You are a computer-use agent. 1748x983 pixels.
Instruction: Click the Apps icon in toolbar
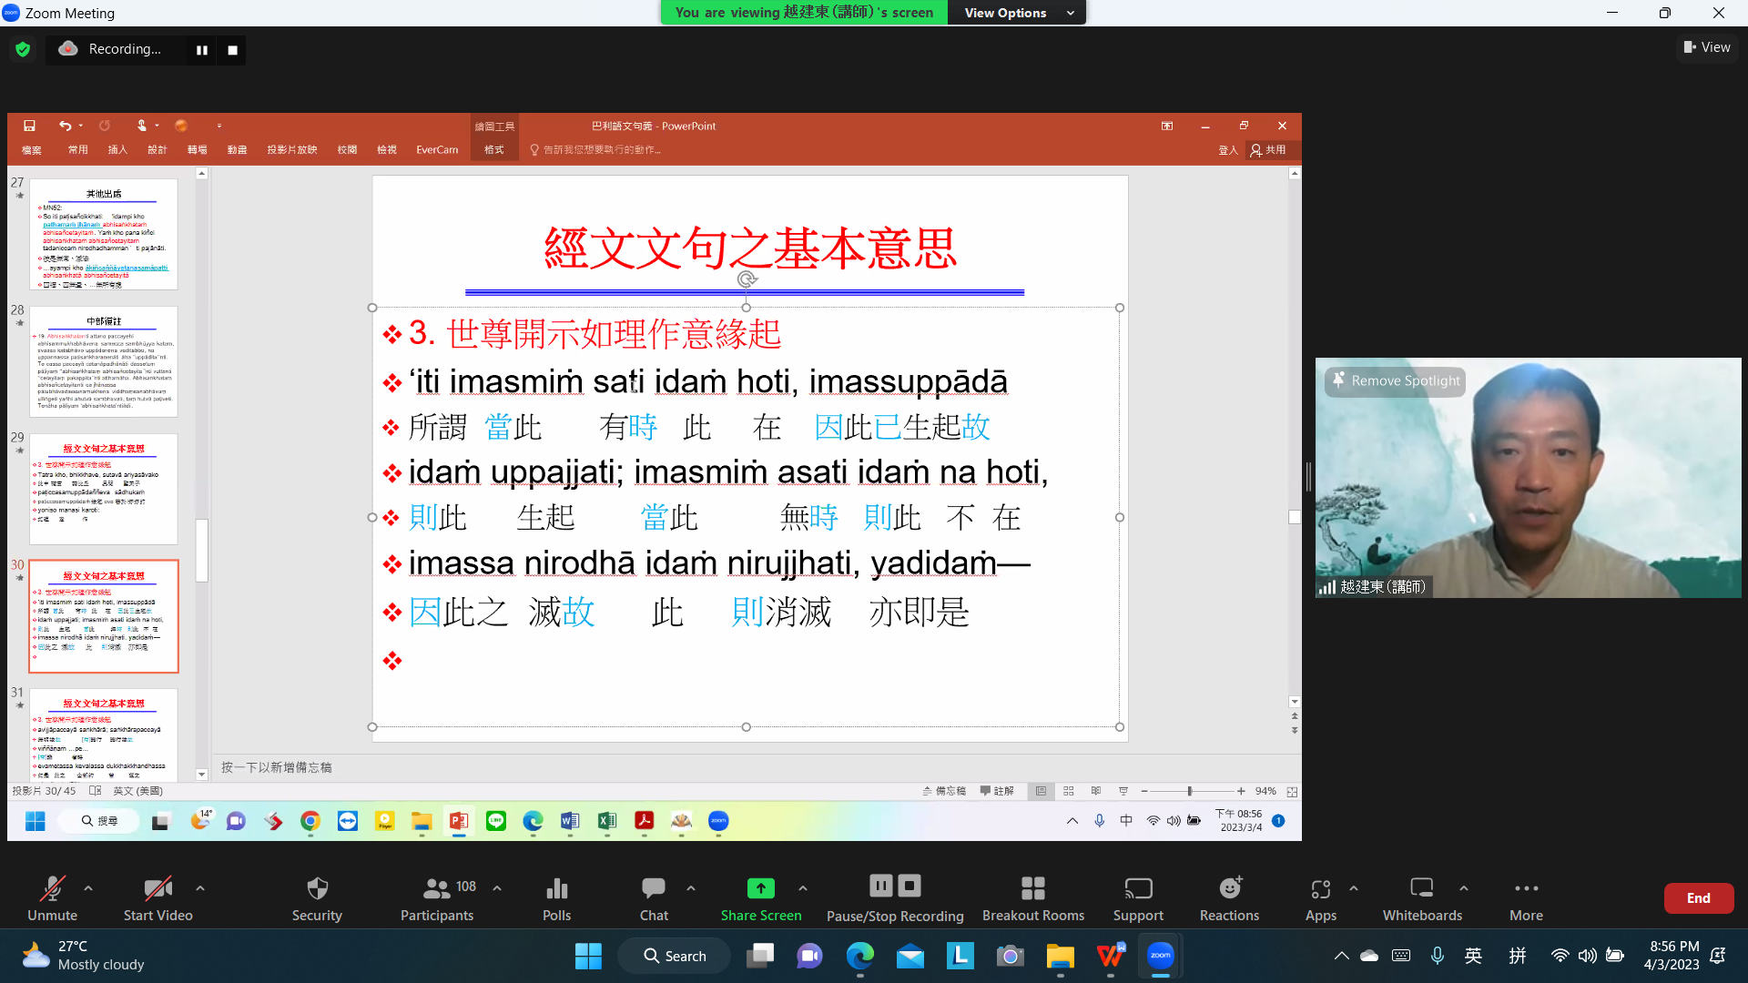pyautogui.click(x=1320, y=888)
